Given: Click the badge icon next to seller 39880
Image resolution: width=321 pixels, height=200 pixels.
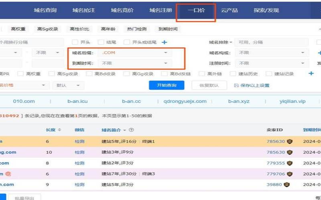Looking at the screenshot, I should click(x=286, y=185).
